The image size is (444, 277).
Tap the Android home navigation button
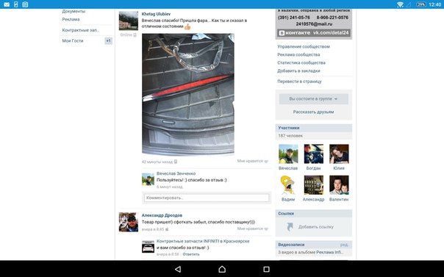222,269
